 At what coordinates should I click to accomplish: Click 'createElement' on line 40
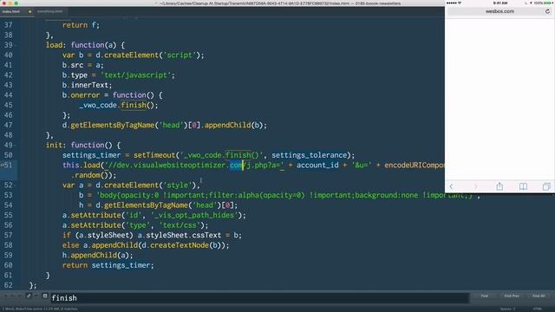(131, 55)
